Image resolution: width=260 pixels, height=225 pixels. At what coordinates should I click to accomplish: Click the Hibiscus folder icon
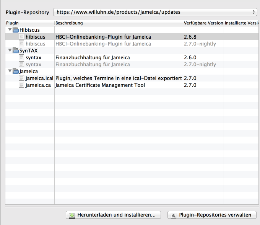click(x=16, y=30)
